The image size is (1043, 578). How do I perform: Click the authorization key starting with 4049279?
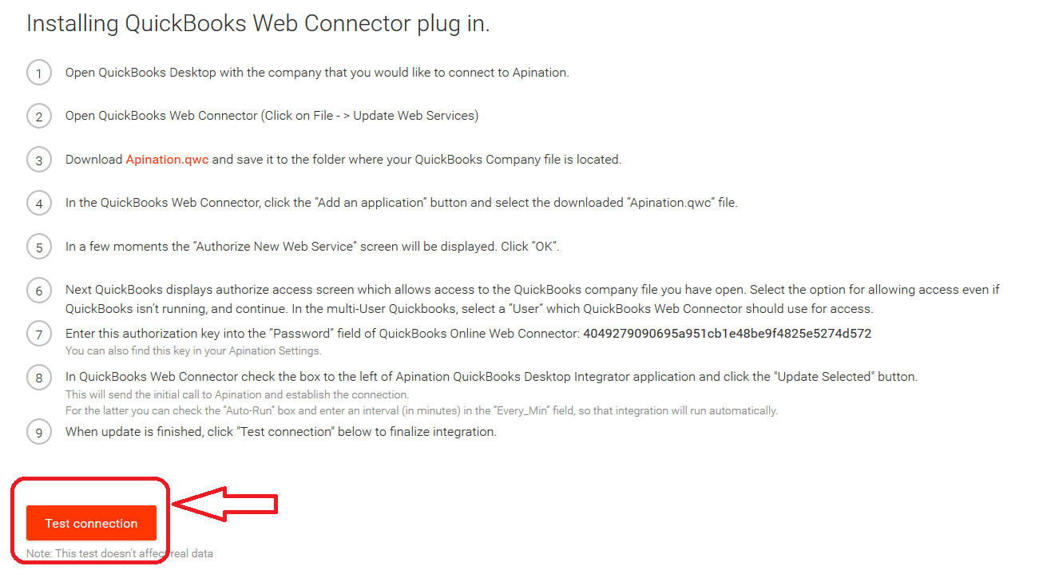pos(727,334)
